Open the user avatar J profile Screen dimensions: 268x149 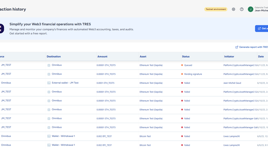pyautogui.click(x=250, y=9)
